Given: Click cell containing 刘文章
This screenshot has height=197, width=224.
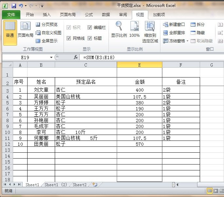Looking at the screenshot, I should (41, 90).
